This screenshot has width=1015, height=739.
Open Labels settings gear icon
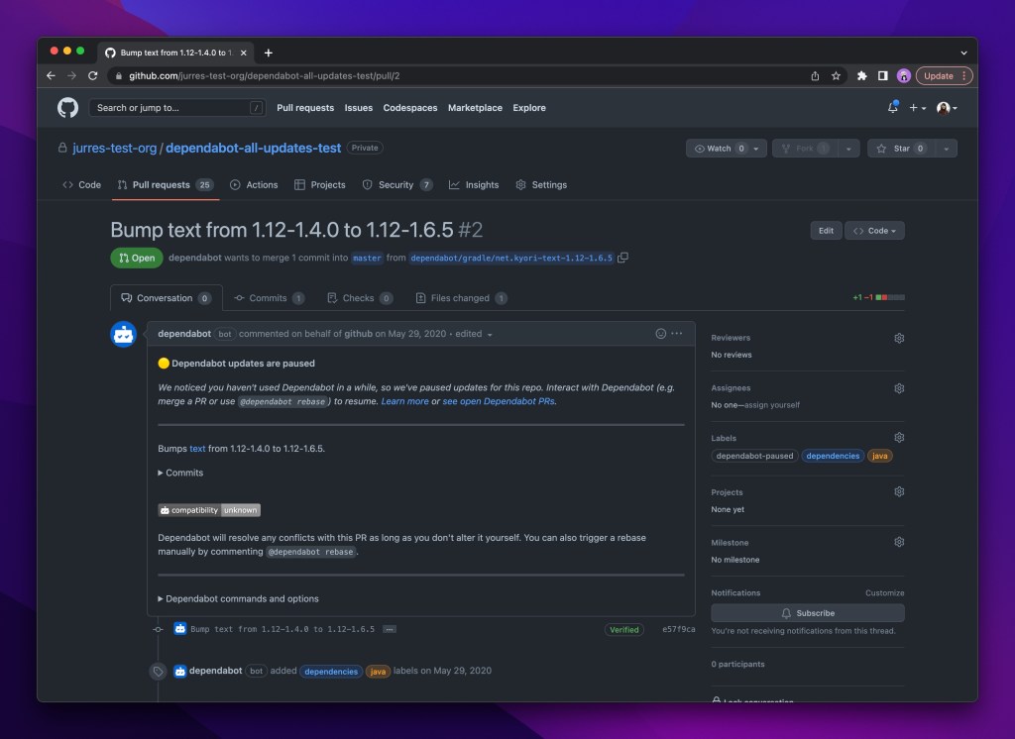click(898, 438)
